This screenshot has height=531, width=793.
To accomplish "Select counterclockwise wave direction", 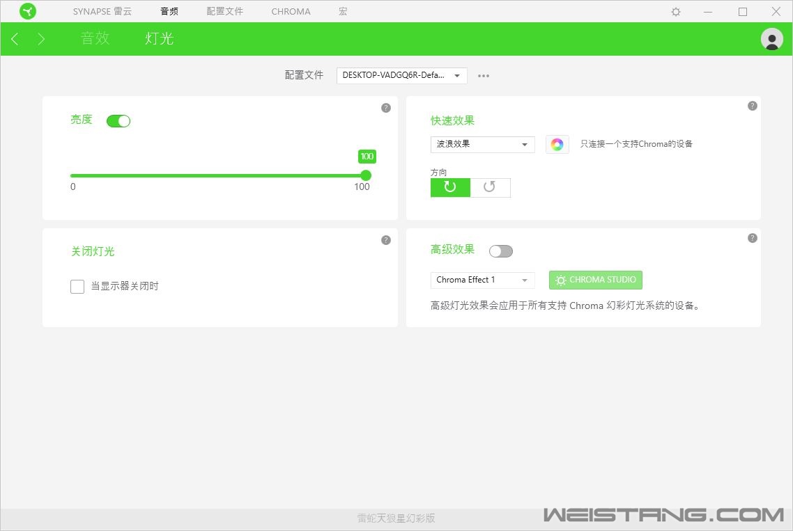I will pos(490,187).
